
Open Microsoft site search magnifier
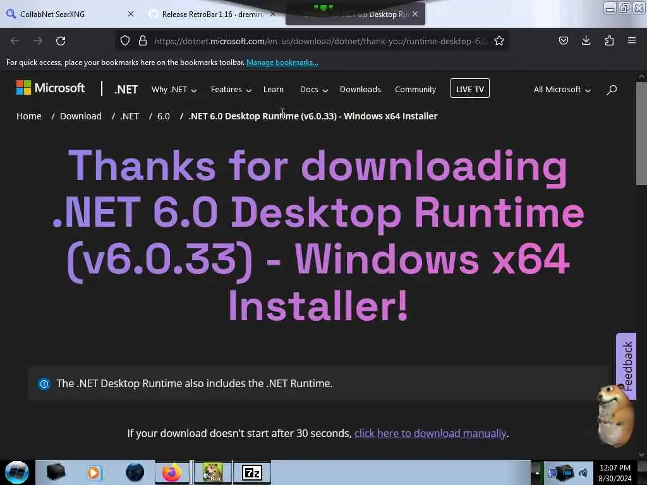612,90
